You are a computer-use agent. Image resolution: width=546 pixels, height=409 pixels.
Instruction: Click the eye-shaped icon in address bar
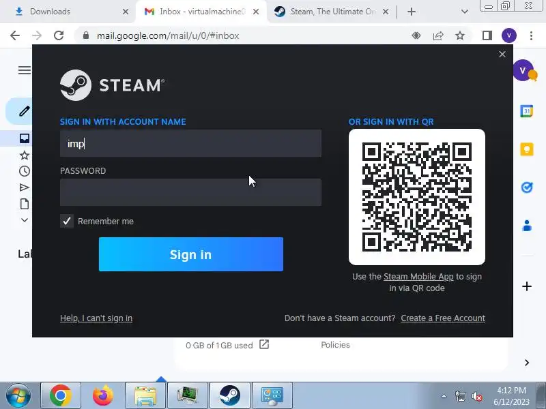point(416,35)
